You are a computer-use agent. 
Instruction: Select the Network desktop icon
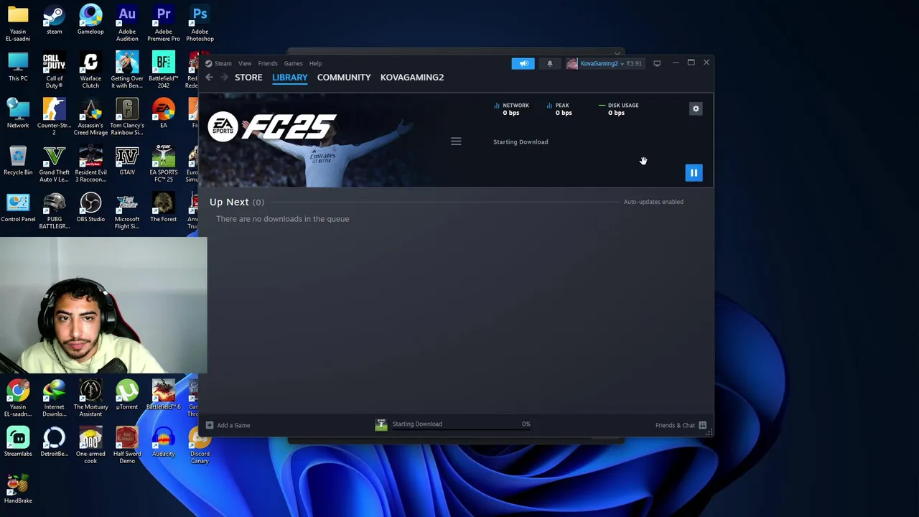(18, 113)
